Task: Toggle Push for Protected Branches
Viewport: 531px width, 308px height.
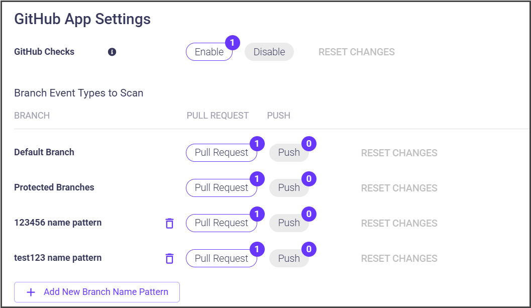Action: point(289,188)
